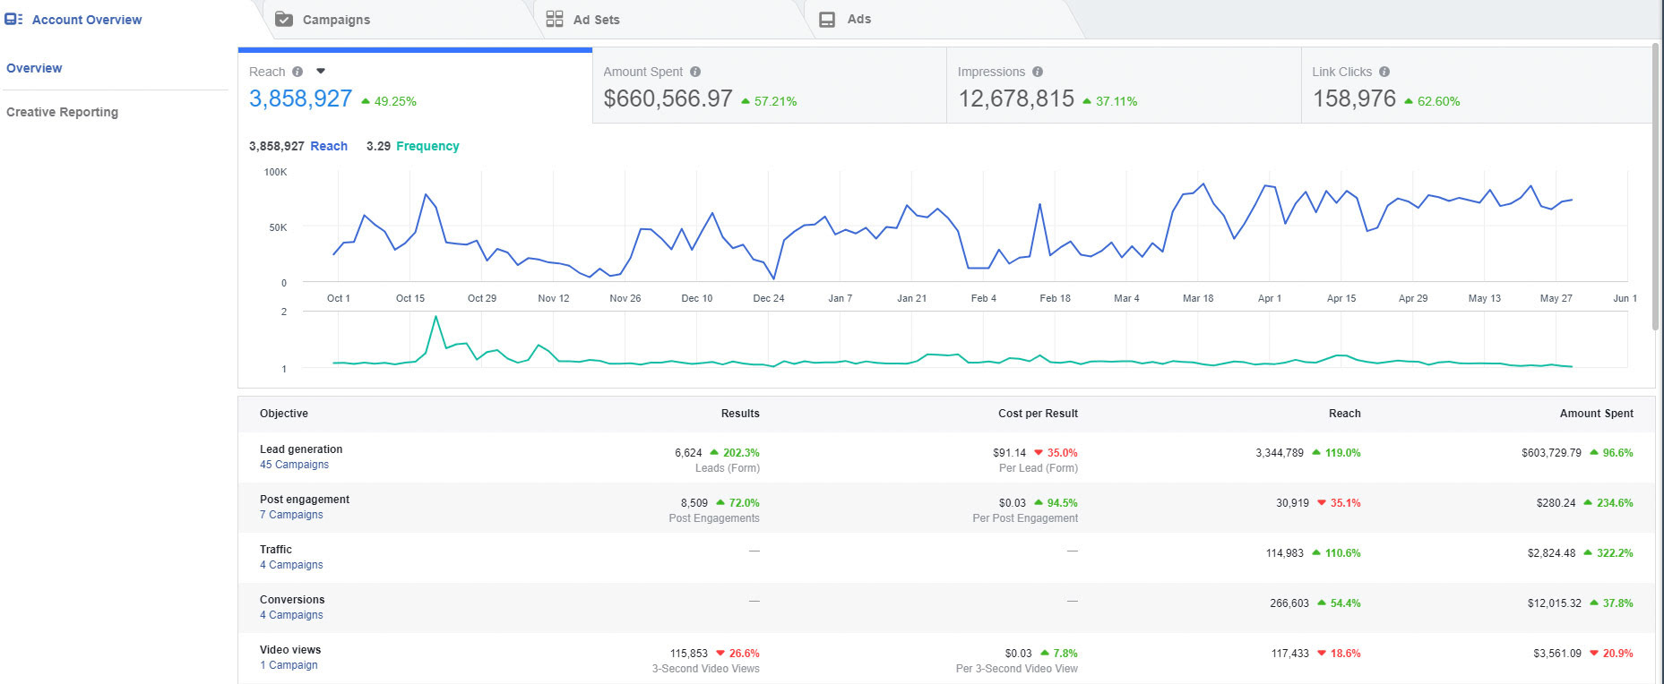
Task: Click the Ad Sets grid icon
Action: click(555, 19)
